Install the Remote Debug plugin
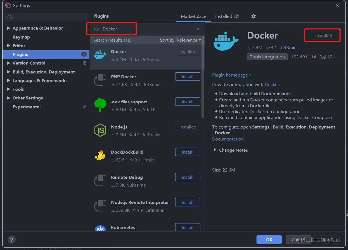Screen dimensions: 348x250 click(x=188, y=177)
